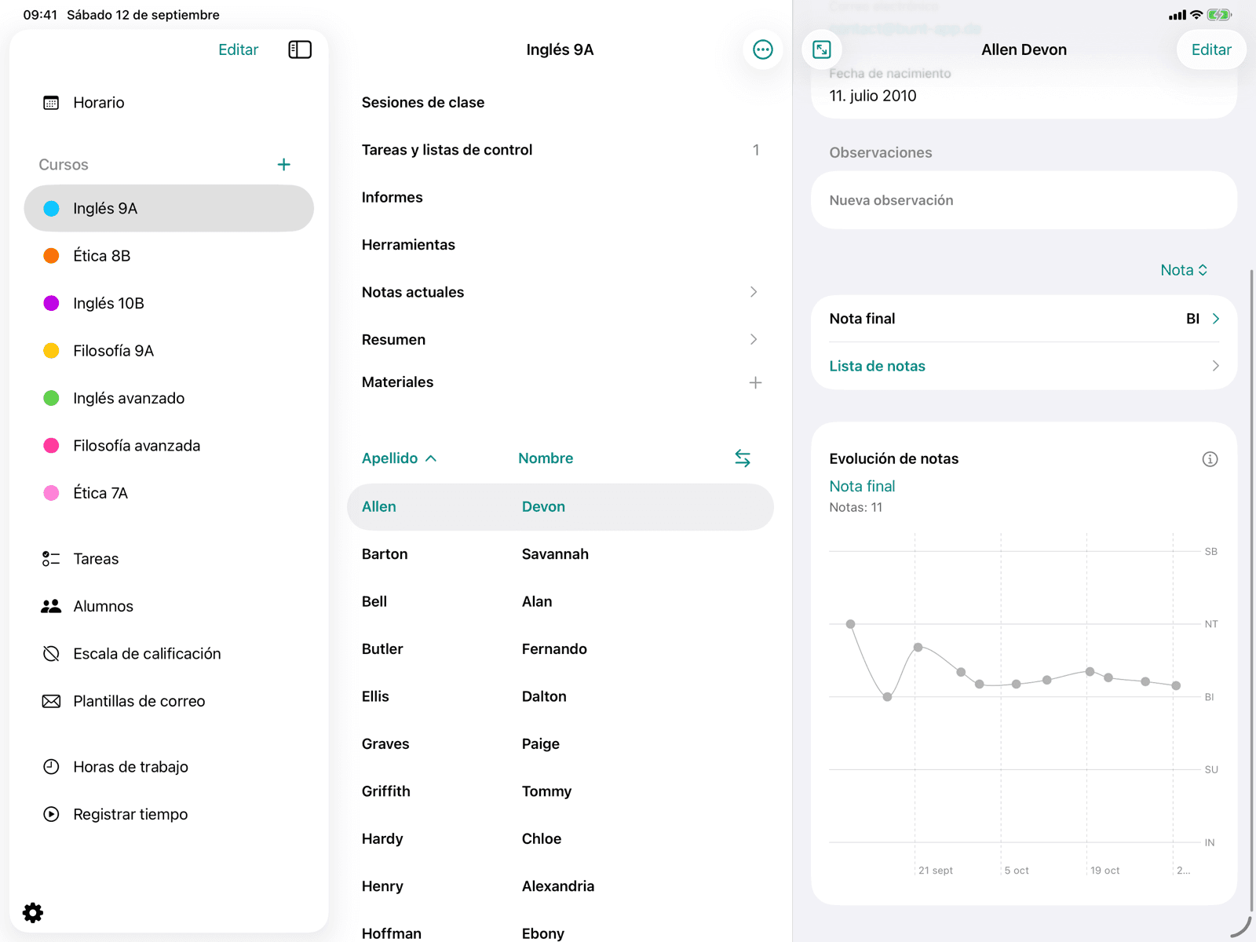The height and width of the screenshot is (942, 1256).
Task: Select Inglés avanzado course
Action: 169,398
